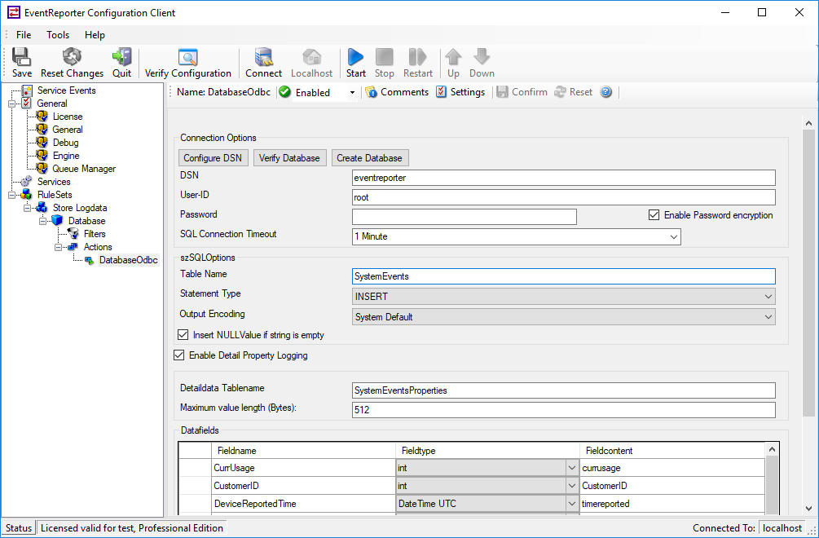Start the service with Start icon
The height and width of the screenshot is (538, 819).
click(355, 56)
